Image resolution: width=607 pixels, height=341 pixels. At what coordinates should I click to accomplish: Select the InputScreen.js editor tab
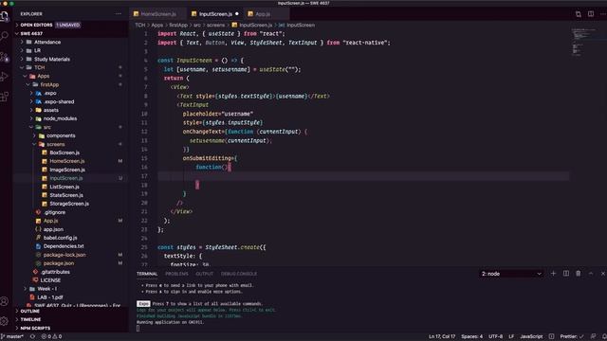click(215, 14)
